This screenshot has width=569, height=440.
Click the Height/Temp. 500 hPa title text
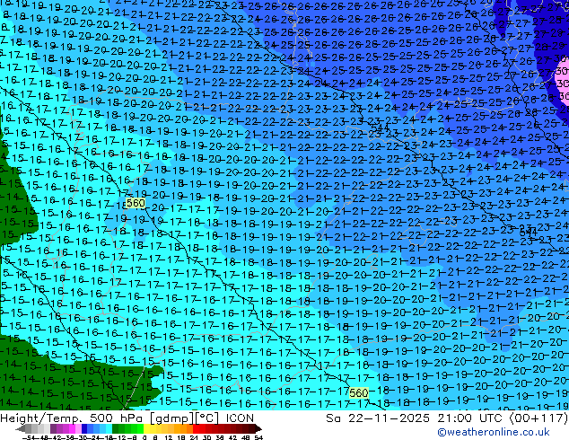[70, 418]
